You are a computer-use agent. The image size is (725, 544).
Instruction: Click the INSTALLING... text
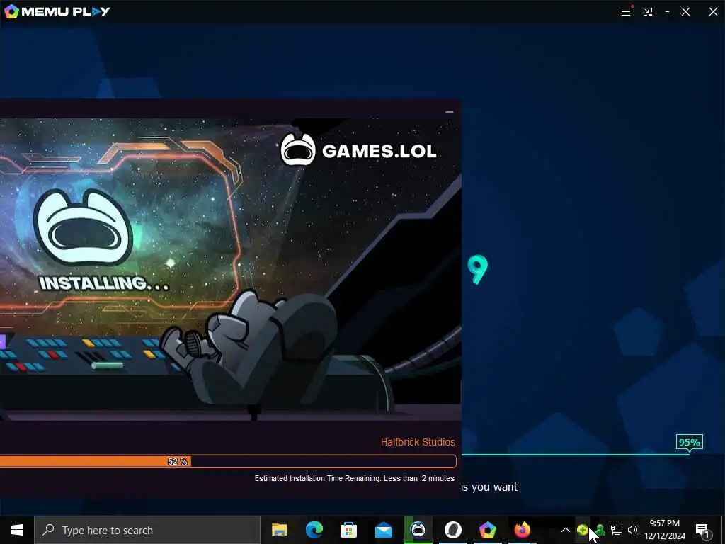[103, 283]
